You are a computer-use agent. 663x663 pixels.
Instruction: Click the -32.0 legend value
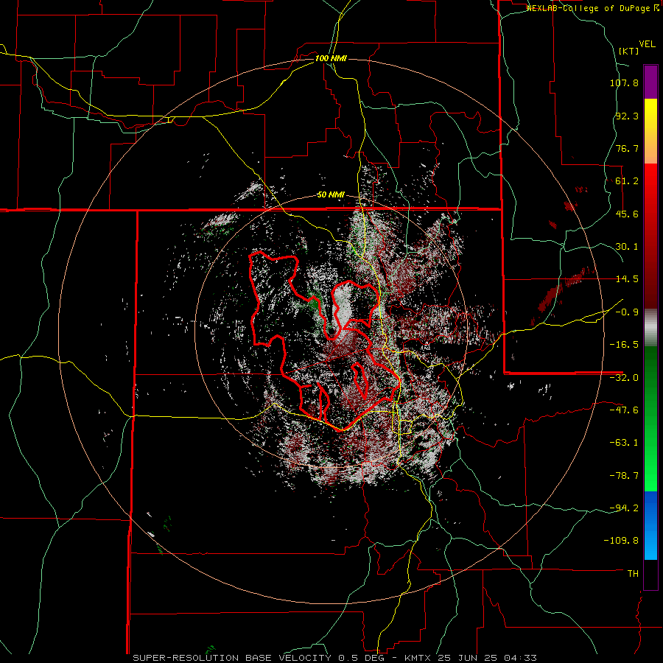(624, 378)
